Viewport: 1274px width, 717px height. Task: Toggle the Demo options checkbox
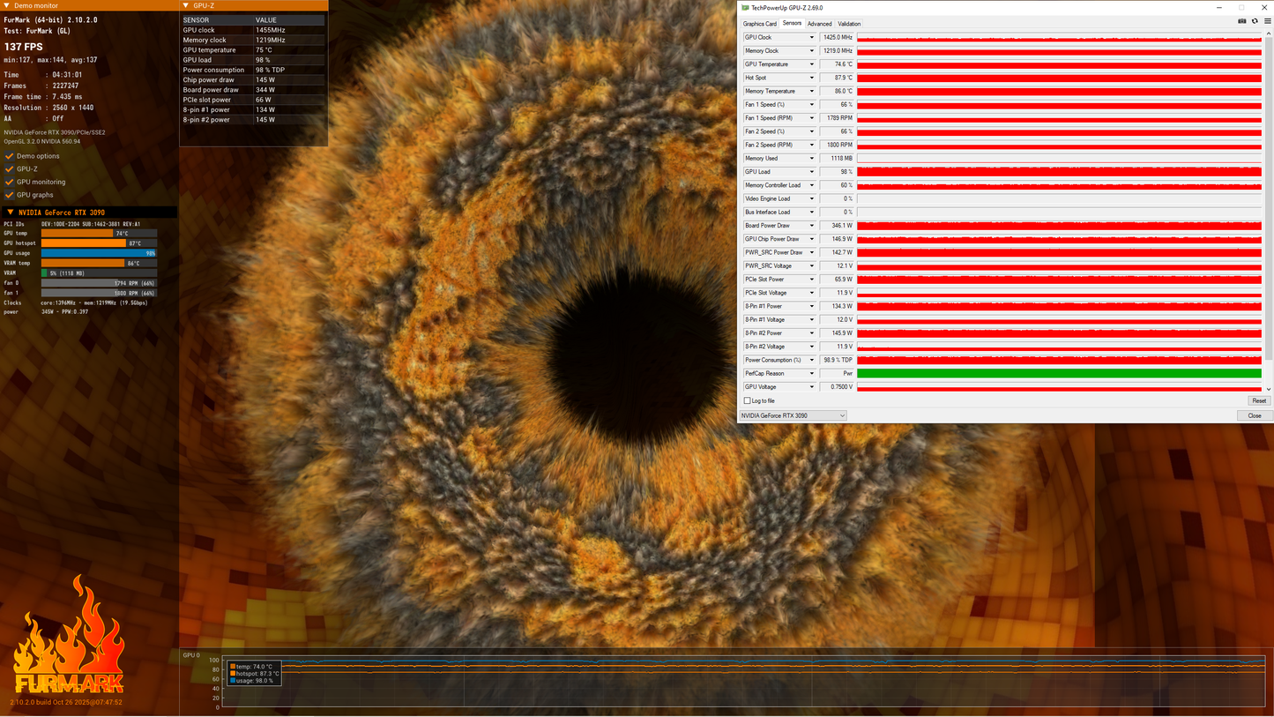(x=10, y=156)
